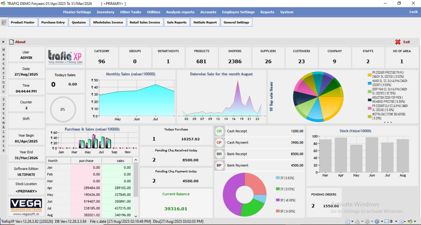Open the dropdown arrow beside the mail counter
The width and height of the screenshot is (421, 225).
click(396, 221)
